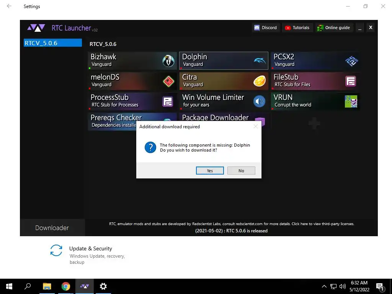Open File Explorer from the taskbar

[x=47, y=286]
